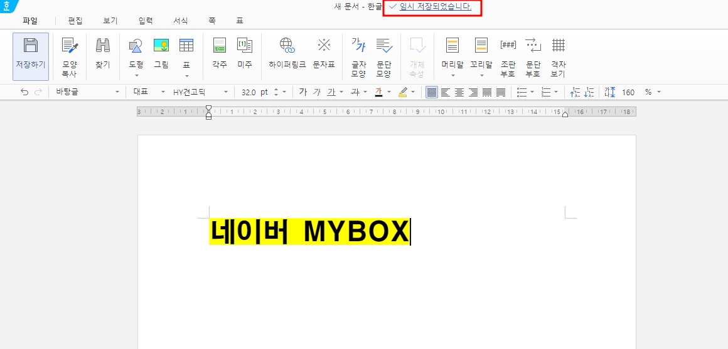The image size is (728, 349).
Task: Click the font size 32.0 field
Action: pos(249,92)
